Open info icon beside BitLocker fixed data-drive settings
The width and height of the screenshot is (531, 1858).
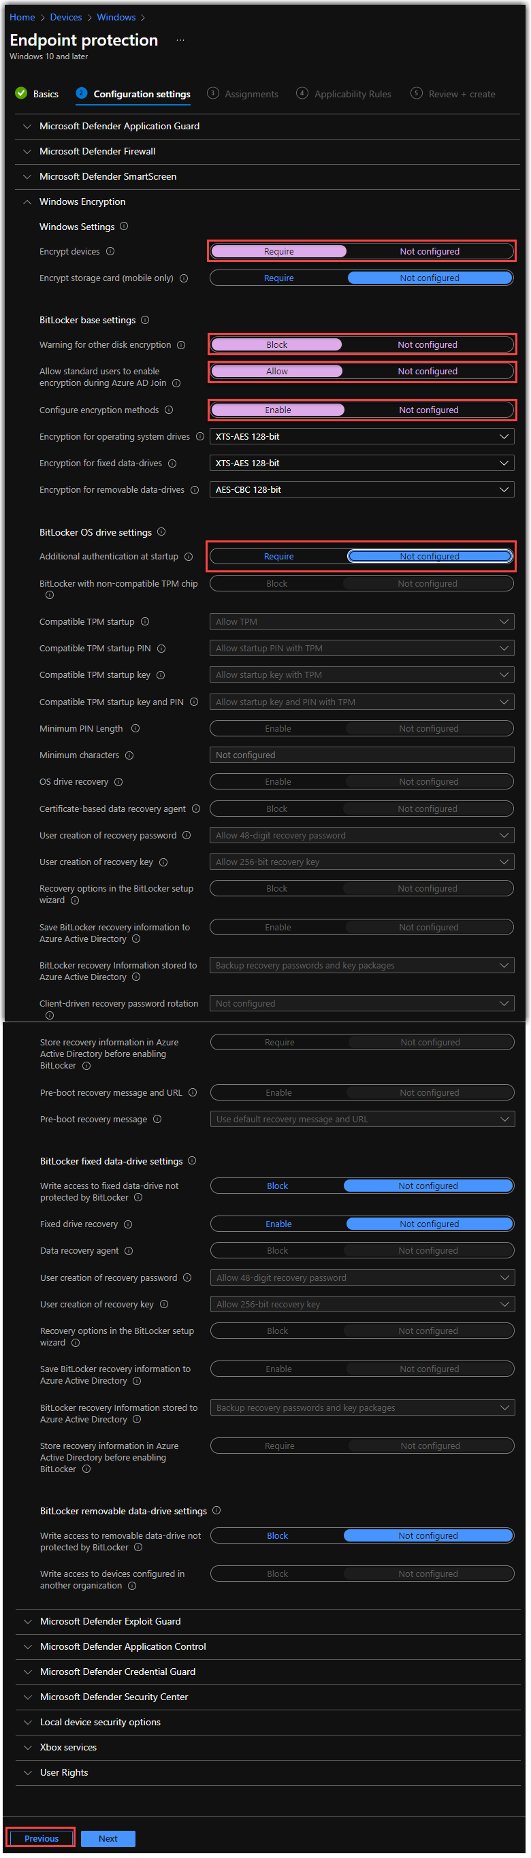pyautogui.click(x=192, y=1161)
